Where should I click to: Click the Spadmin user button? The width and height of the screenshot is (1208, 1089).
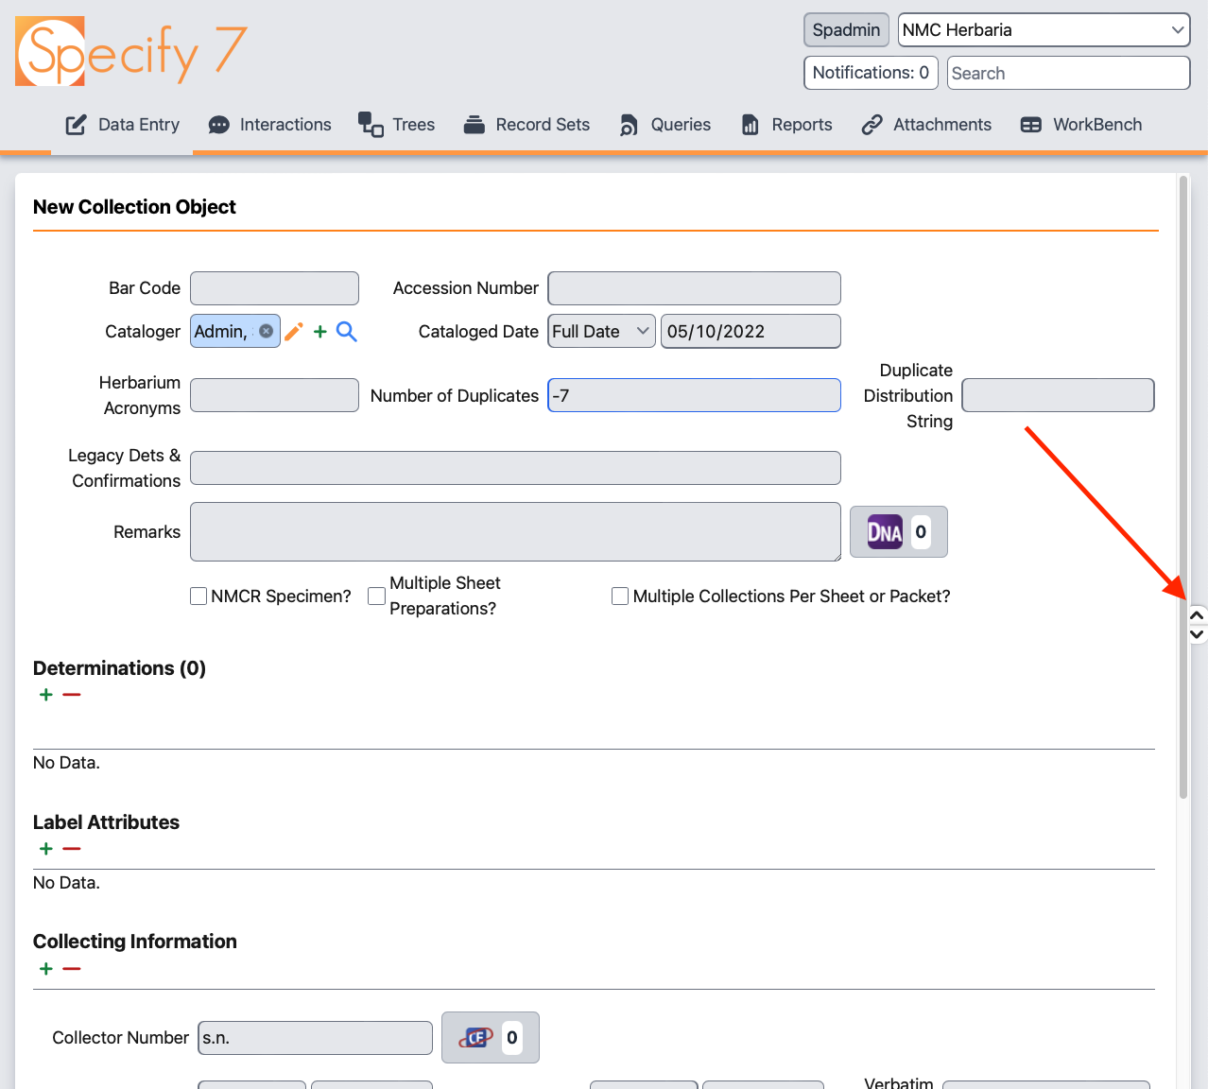[845, 29]
